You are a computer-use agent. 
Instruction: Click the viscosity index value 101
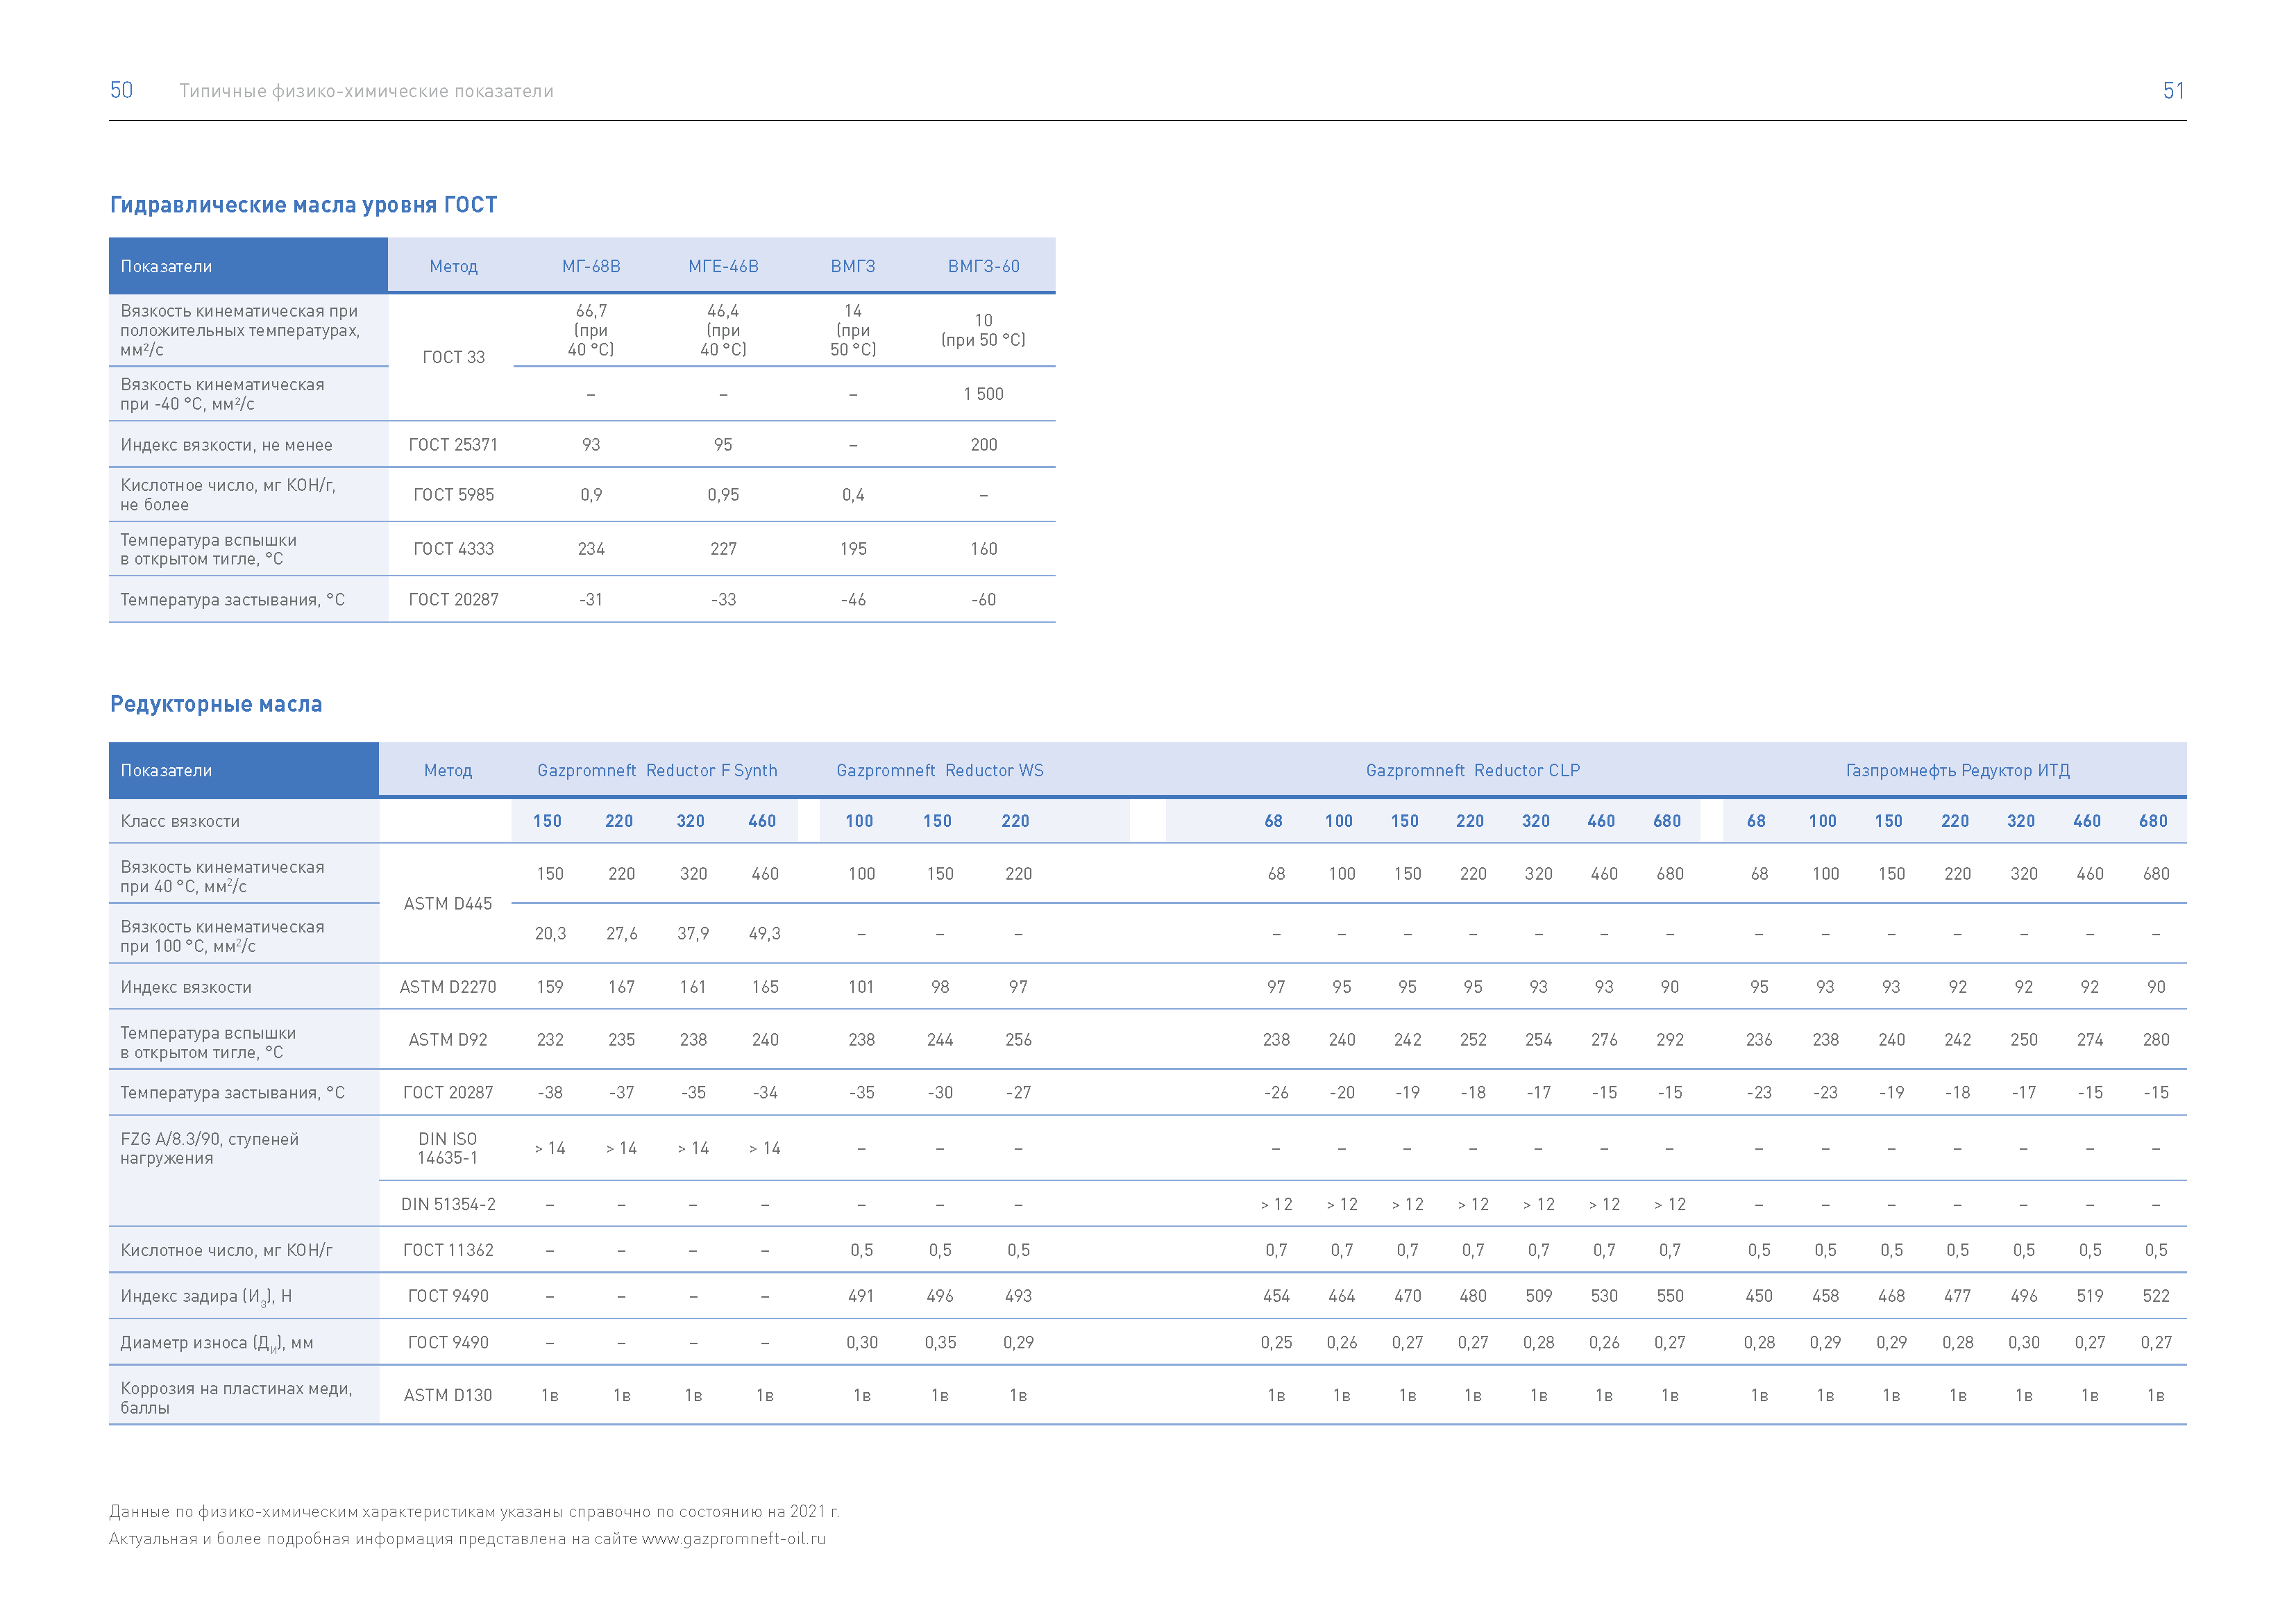(861, 987)
